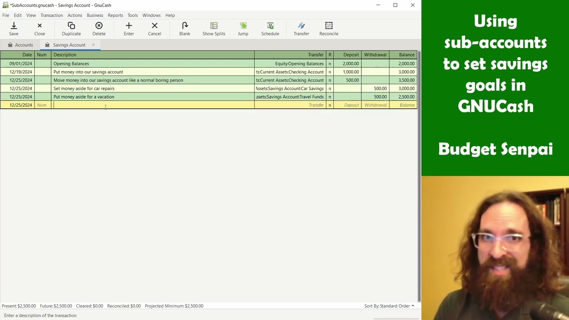Viewport: 569px width, 320px height.
Task: Click the blank row Withdrawal field
Action: 375,105
